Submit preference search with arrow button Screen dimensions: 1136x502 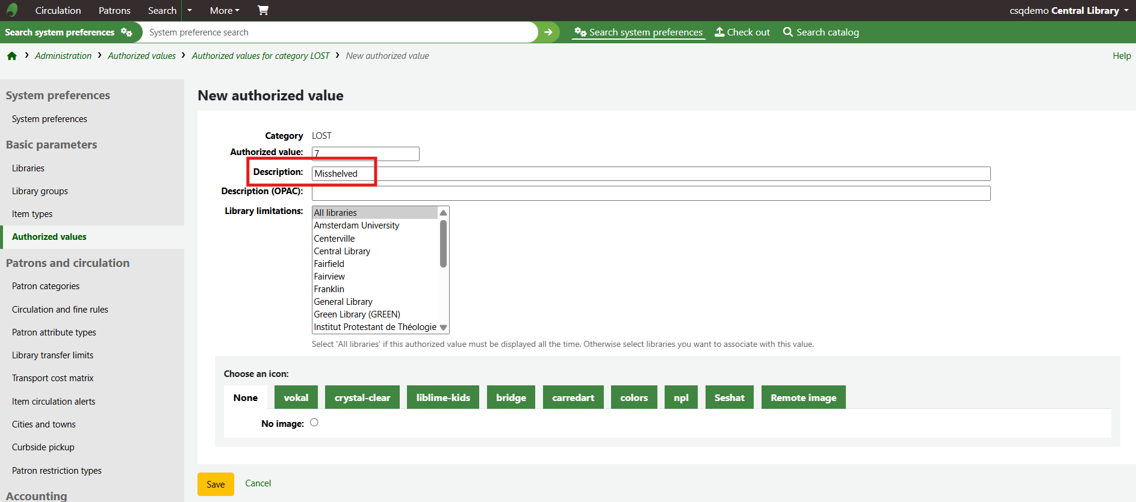coord(548,32)
